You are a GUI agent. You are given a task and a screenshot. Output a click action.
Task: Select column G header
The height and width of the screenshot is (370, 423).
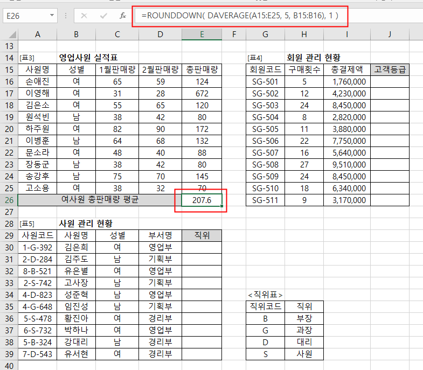[x=266, y=34]
